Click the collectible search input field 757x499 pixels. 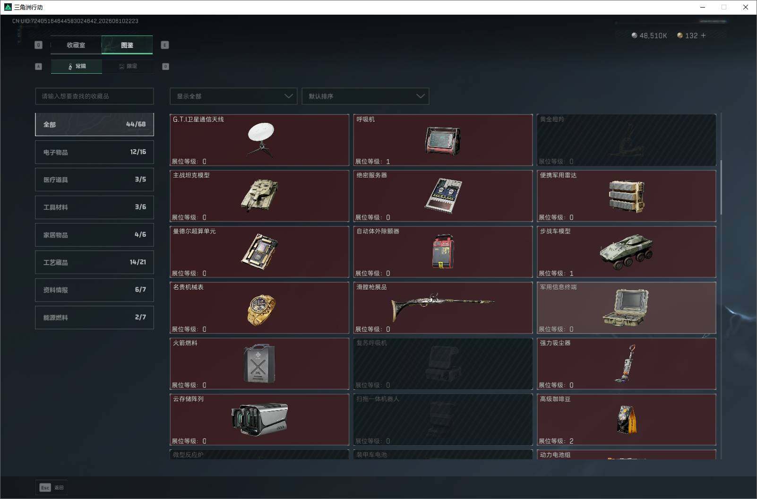click(95, 96)
